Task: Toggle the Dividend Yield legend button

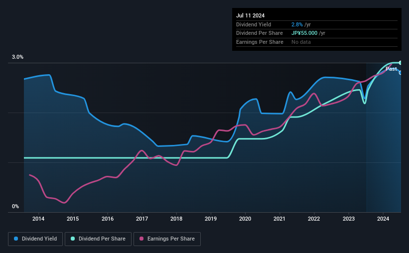Action: [x=35, y=239]
